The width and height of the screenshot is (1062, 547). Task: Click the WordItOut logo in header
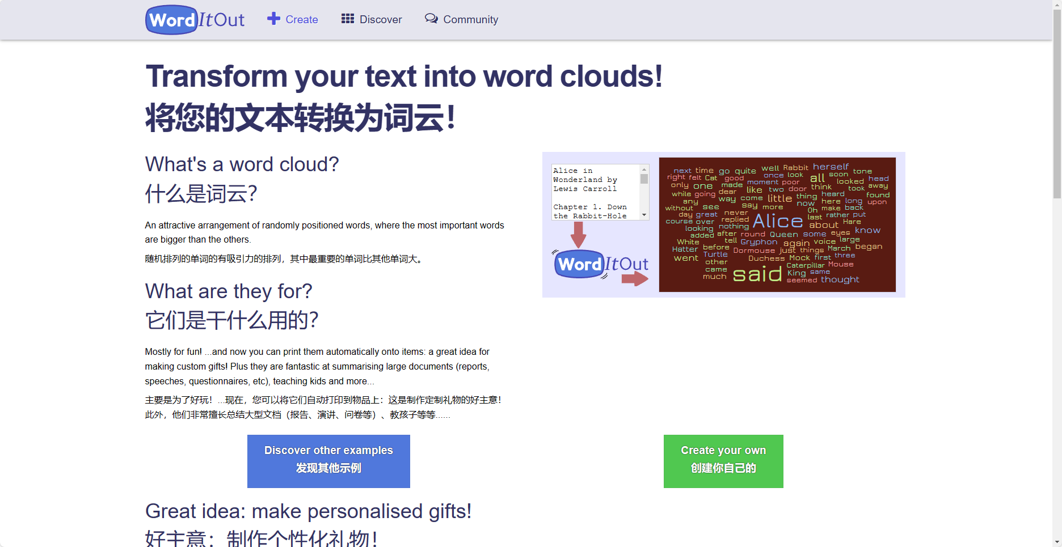195,20
